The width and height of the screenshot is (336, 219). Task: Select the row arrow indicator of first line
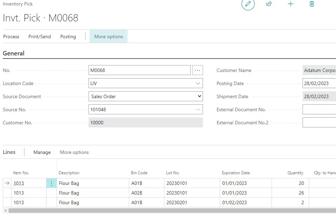tap(7, 183)
